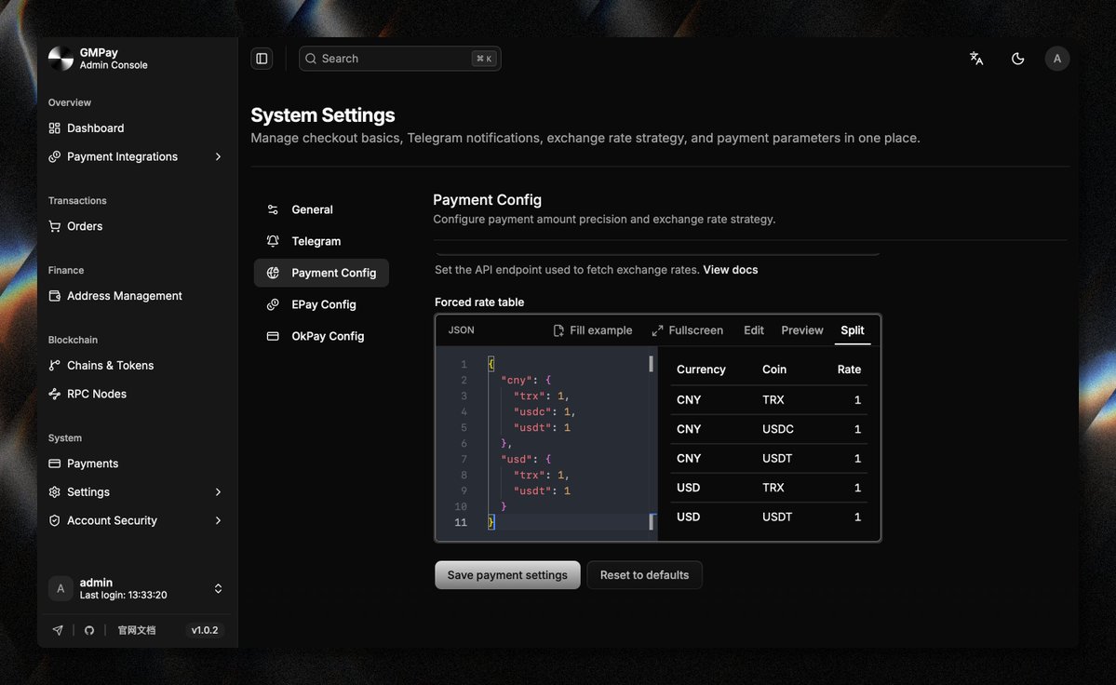Click the Rate column header
Screen dimensions: 1116x685
849,369
